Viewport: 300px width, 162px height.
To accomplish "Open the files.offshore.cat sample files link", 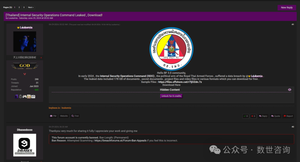I will coord(180,82).
